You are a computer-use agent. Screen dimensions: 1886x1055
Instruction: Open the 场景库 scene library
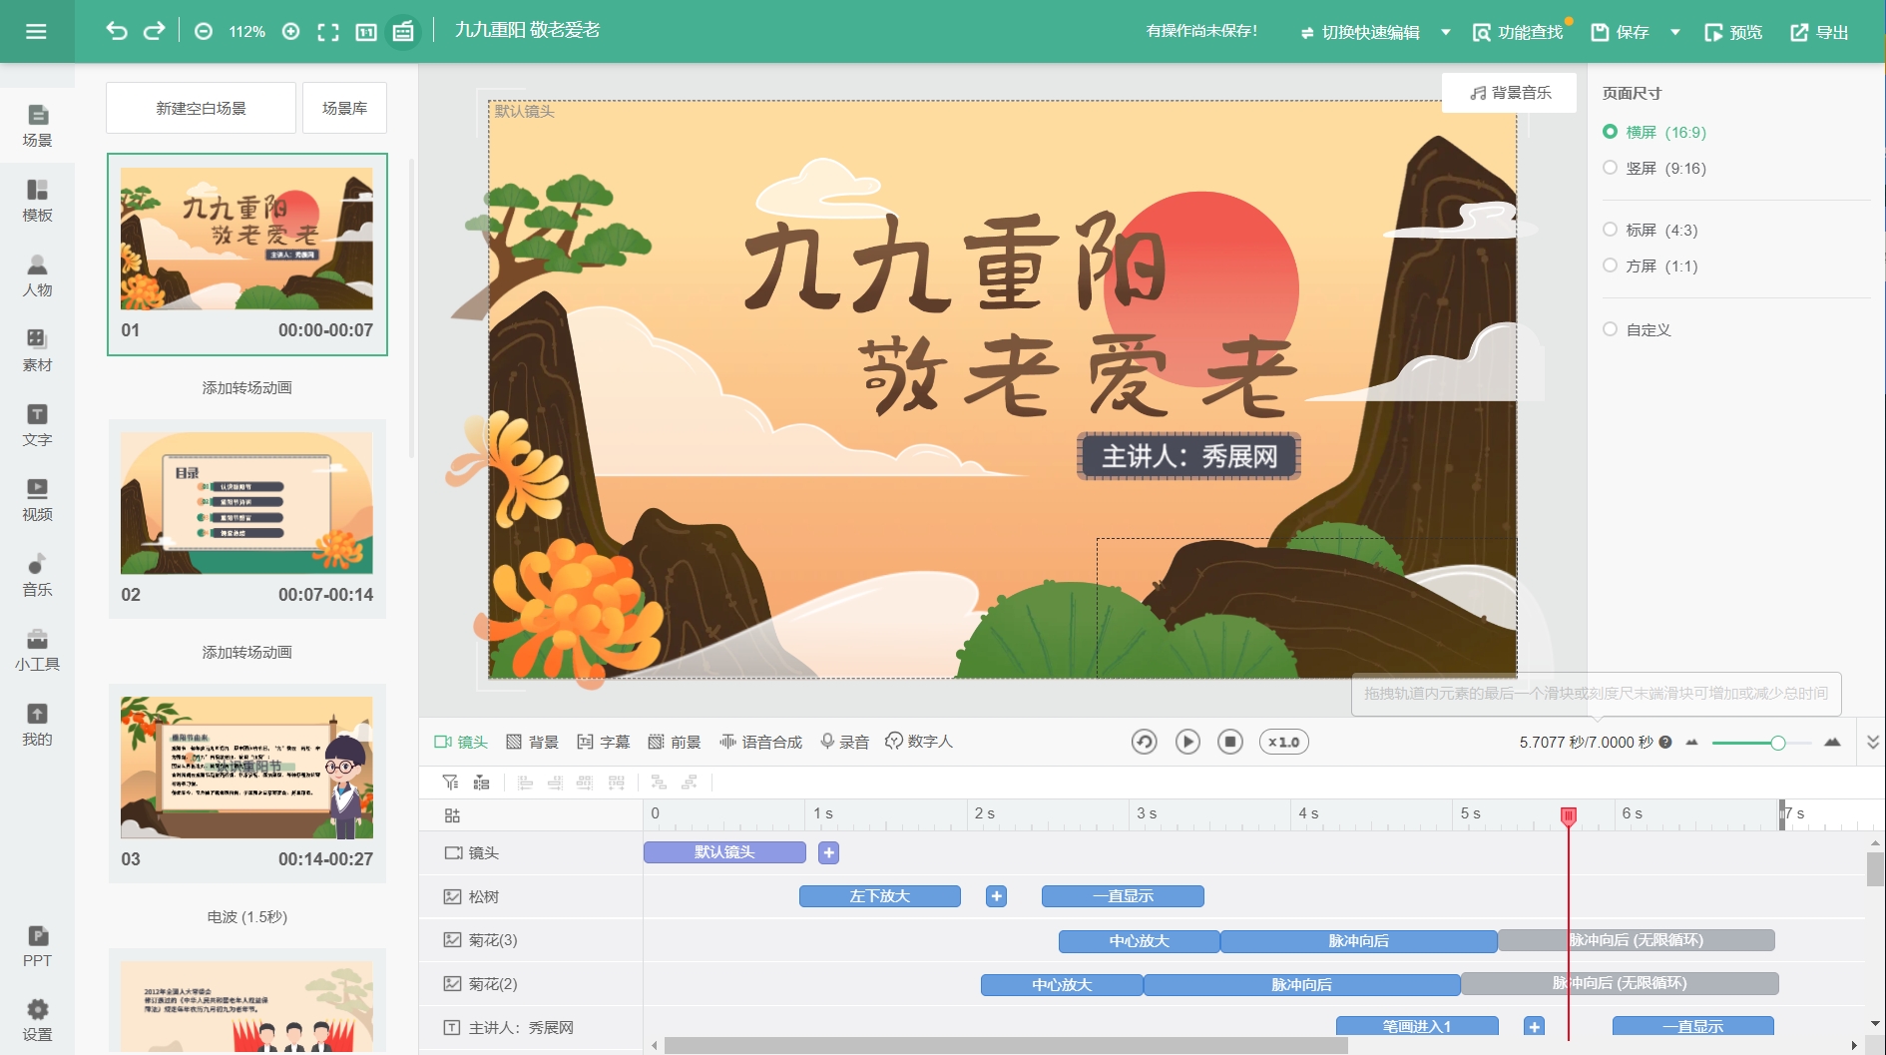(x=344, y=108)
